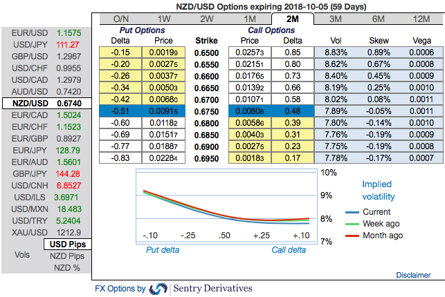Open the 3M expiry tab
Image resolution: width=445 pixels, height=297 pixels.
pos(335,19)
